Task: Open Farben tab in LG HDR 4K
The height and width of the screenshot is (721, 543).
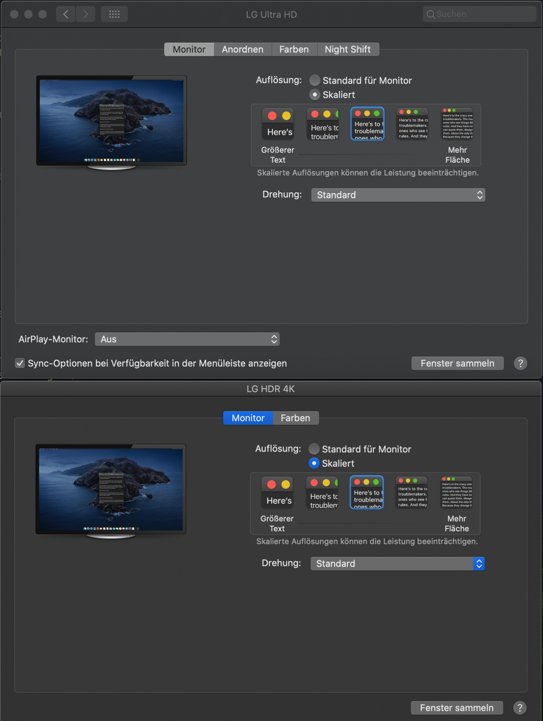Action: pos(296,418)
